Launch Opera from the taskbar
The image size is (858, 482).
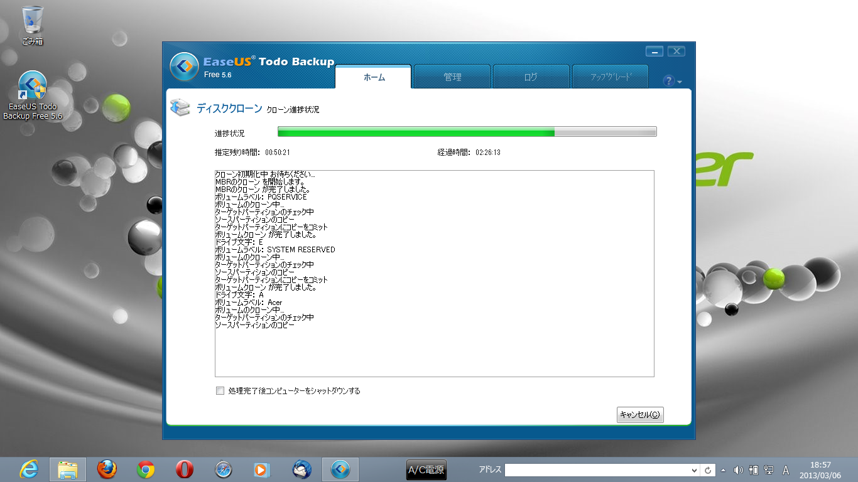click(185, 469)
